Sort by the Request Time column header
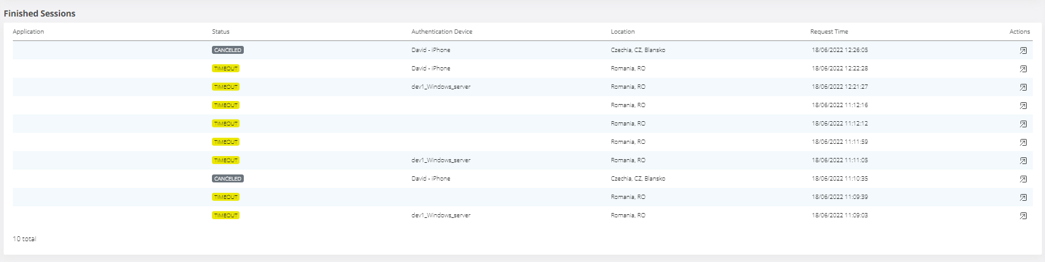This screenshot has height=262, width=1045. point(829,32)
